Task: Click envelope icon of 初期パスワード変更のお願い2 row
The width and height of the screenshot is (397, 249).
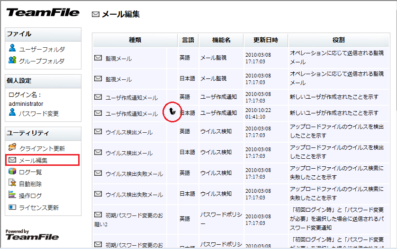Action: coord(98,215)
